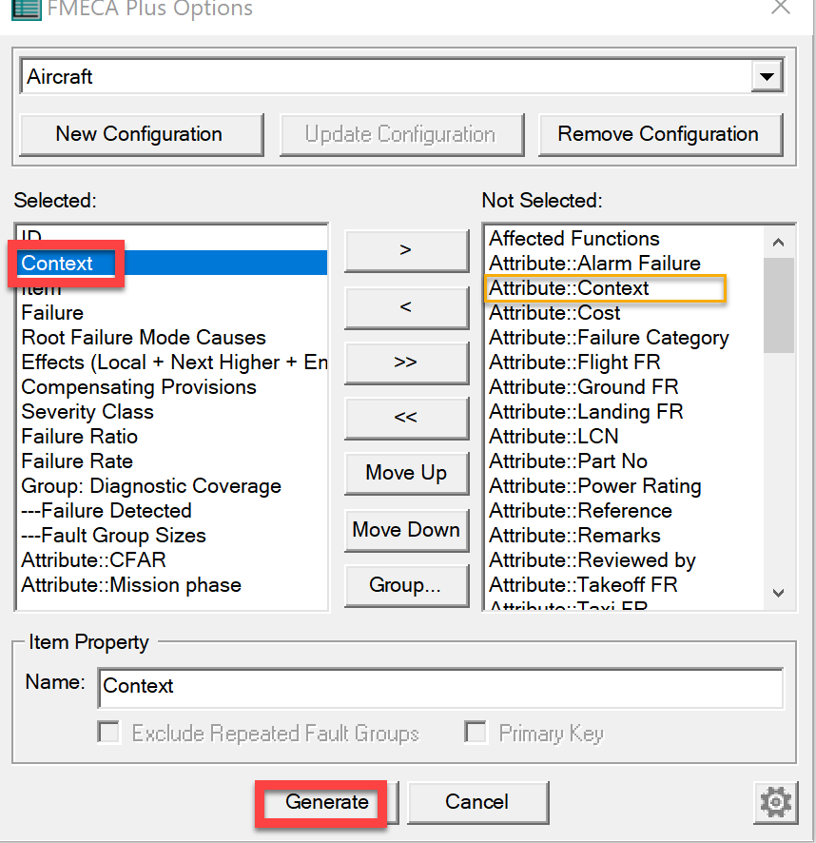816x843 pixels.
Task: Click the single right arrow move button
Action: point(406,250)
